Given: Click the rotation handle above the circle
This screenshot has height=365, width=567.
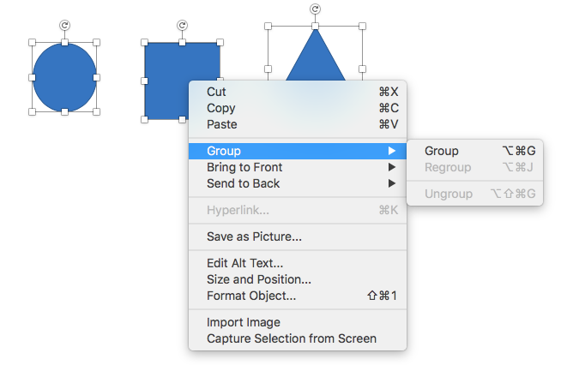Looking at the screenshot, I should click(x=64, y=26).
